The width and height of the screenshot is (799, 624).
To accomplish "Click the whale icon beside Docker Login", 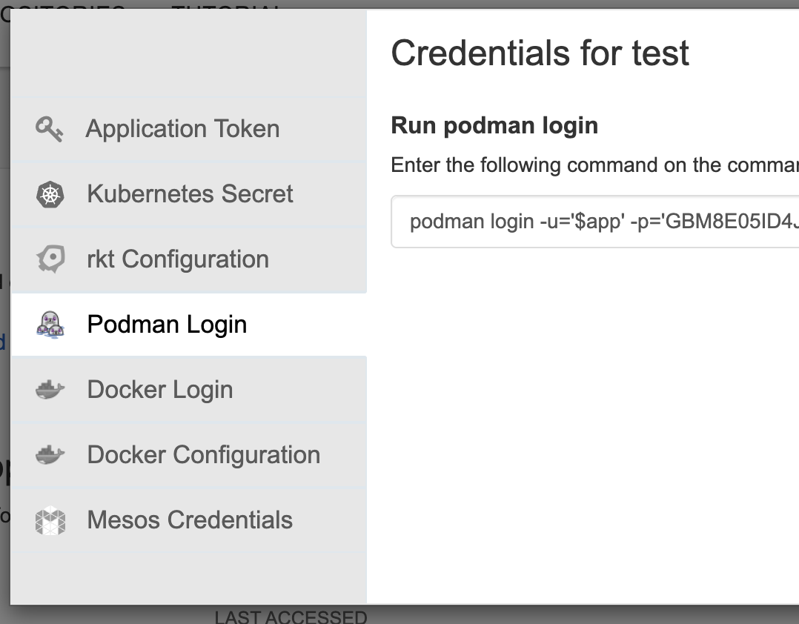I will coord(50,390).
